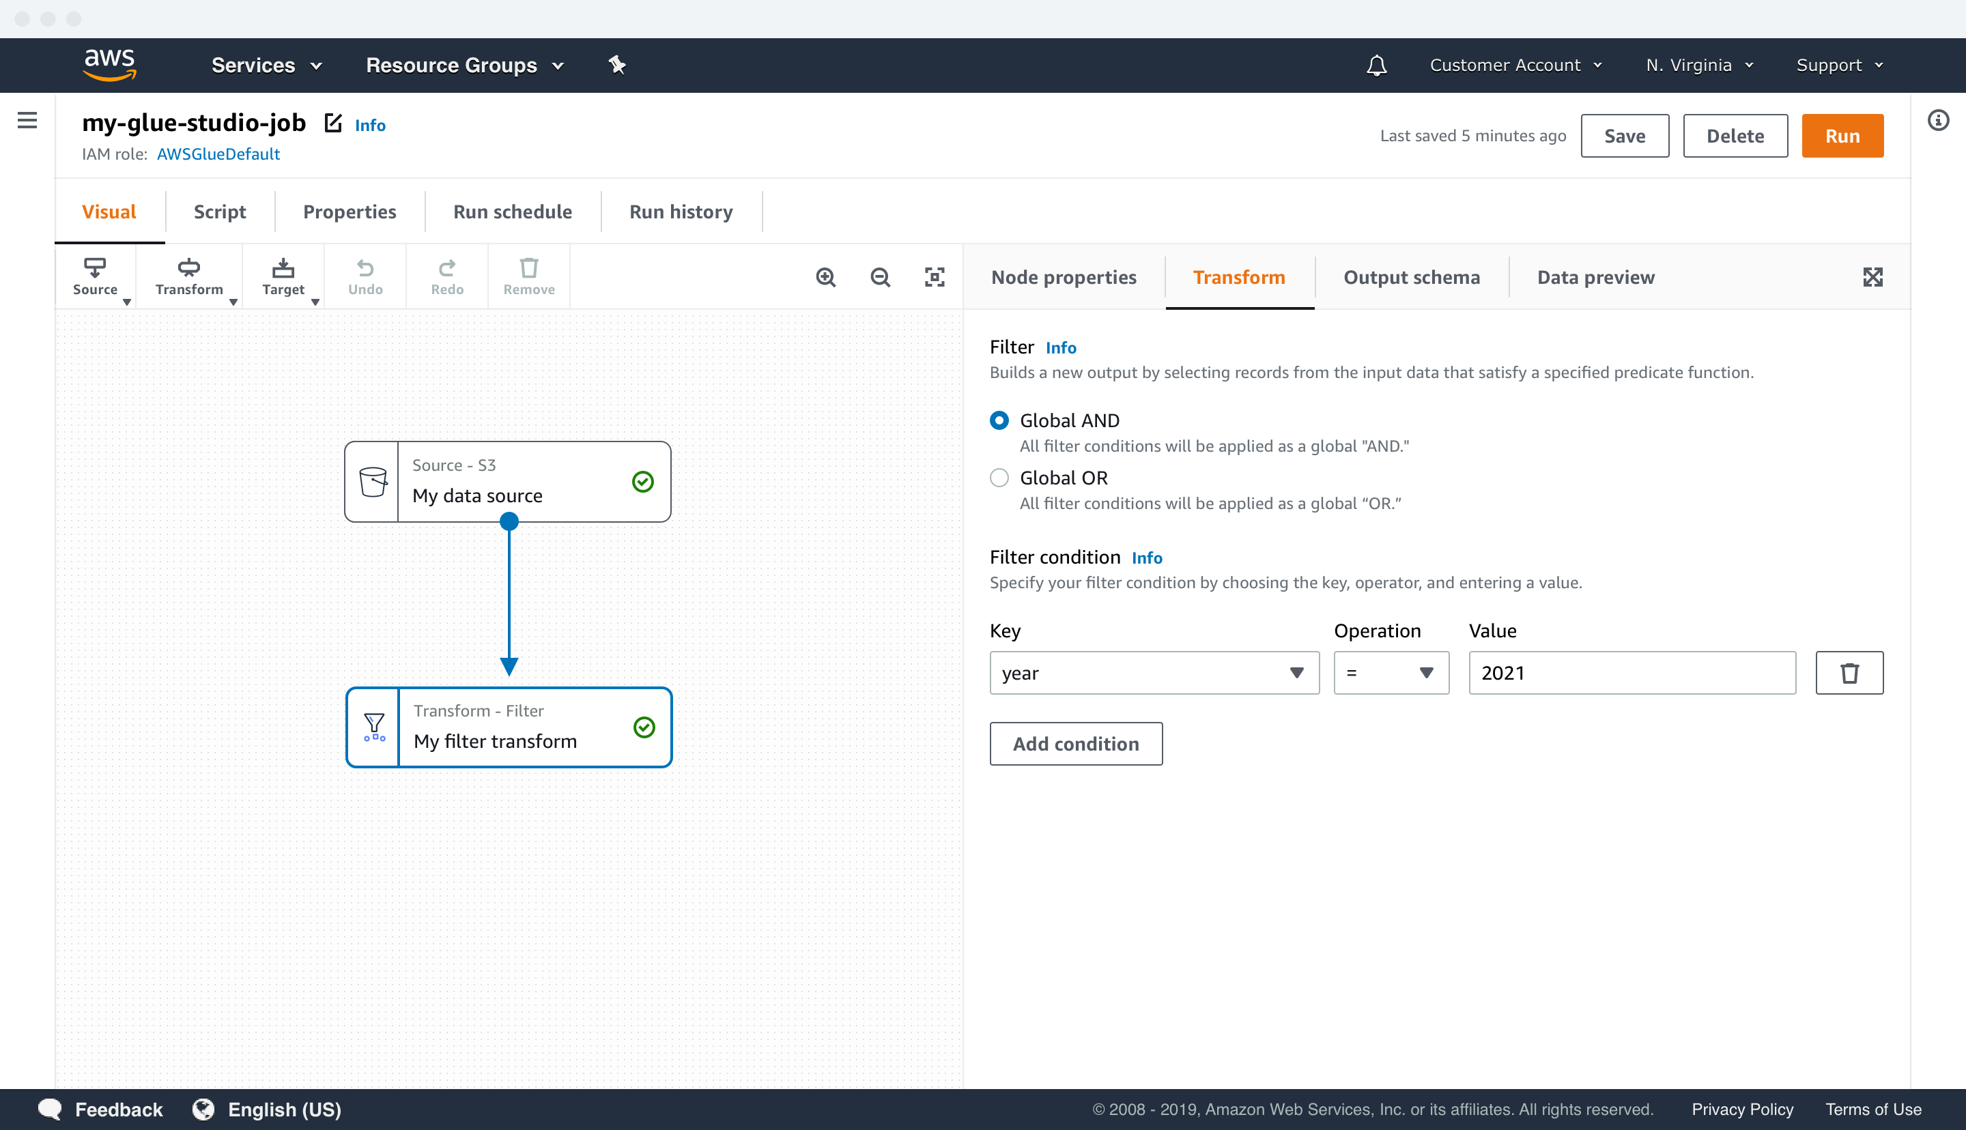Screen dimensions: 1966x1130
Task: Select the Global AND radio option
Action: click(x=999, y=420)
